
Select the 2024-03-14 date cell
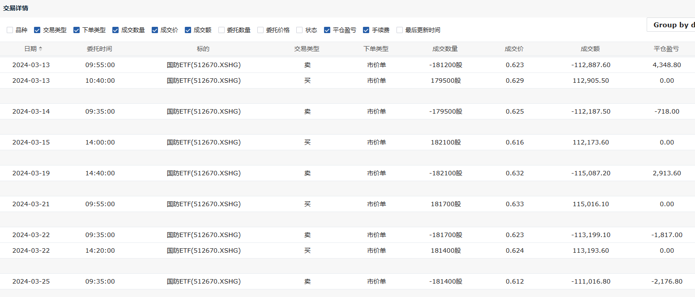coord(31,111)
